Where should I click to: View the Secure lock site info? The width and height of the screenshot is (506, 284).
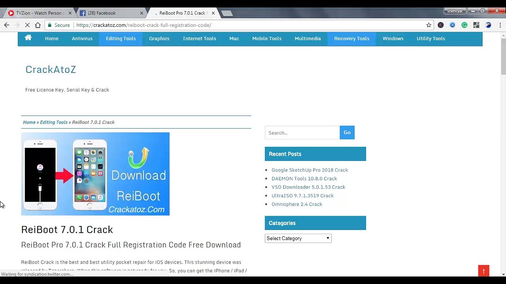(x=59, y=25)
